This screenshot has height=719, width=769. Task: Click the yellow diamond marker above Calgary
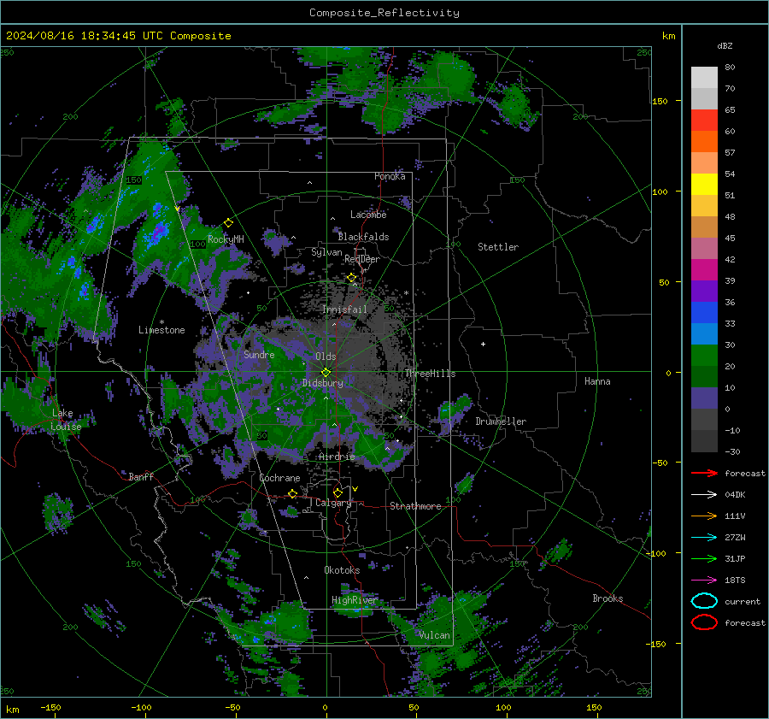pos(338,492)
